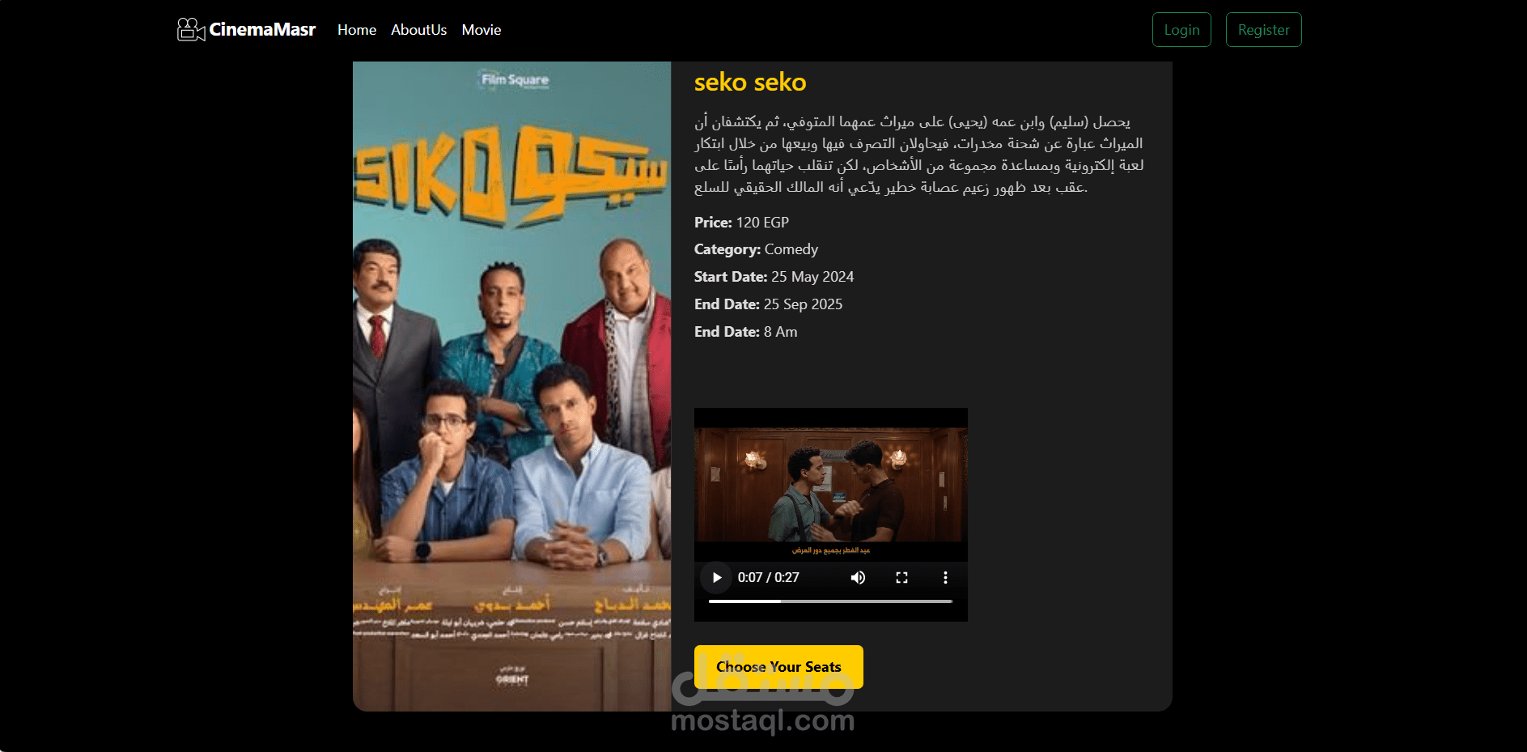Click the Price 120 EGP line
Screen dimensions: 1527x752
[x=741, y=223]
